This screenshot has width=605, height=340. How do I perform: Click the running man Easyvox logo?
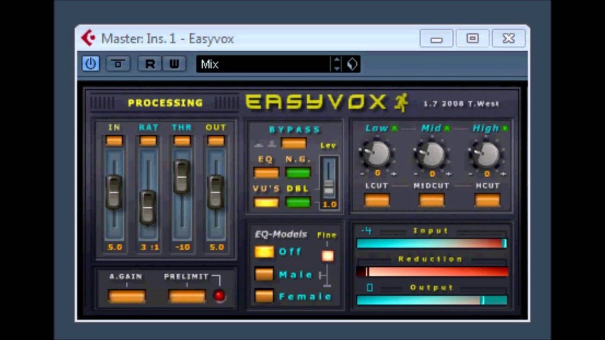click(402, 102)
